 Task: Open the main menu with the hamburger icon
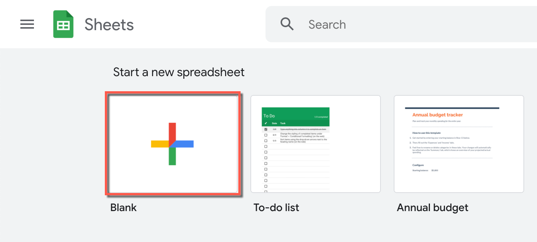(x=27, y=24)
